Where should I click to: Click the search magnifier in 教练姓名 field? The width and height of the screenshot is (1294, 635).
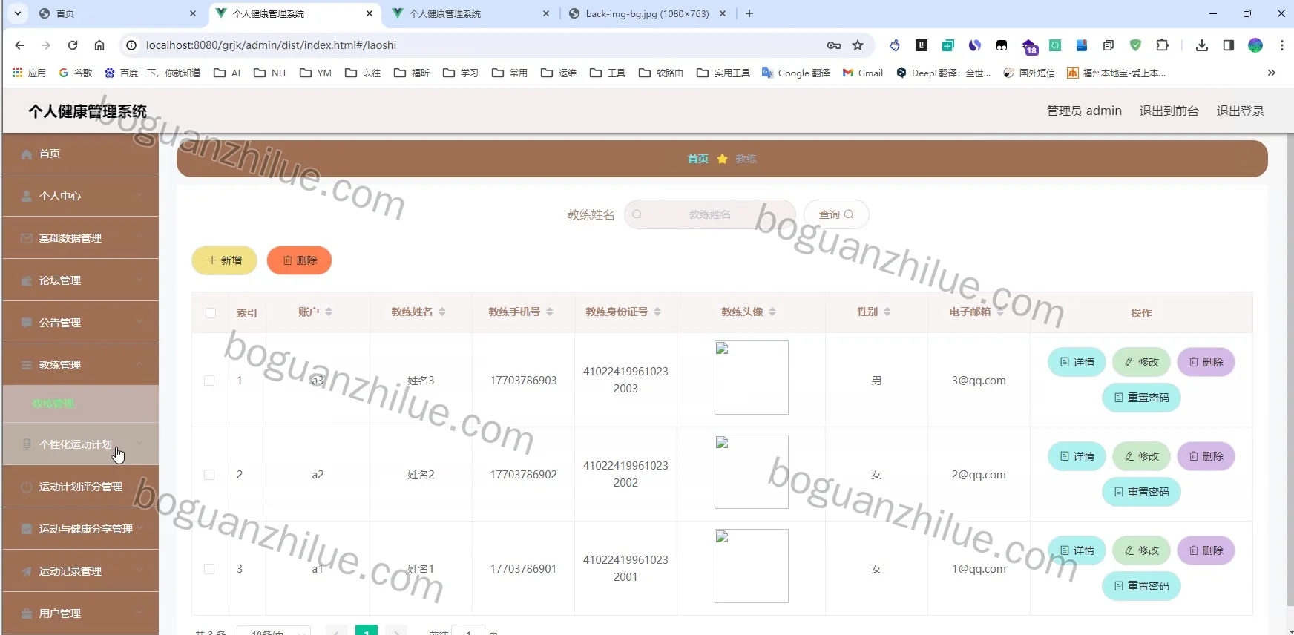[x=637, y=214]
